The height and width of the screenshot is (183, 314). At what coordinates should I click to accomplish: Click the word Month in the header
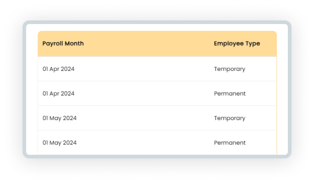(x=74, y=43)
